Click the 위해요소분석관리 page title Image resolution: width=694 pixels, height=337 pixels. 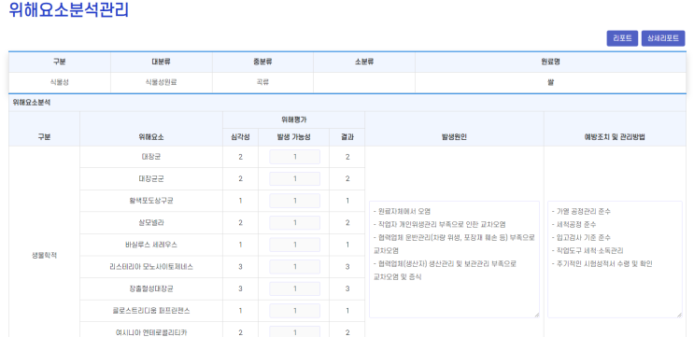(69, 9)
